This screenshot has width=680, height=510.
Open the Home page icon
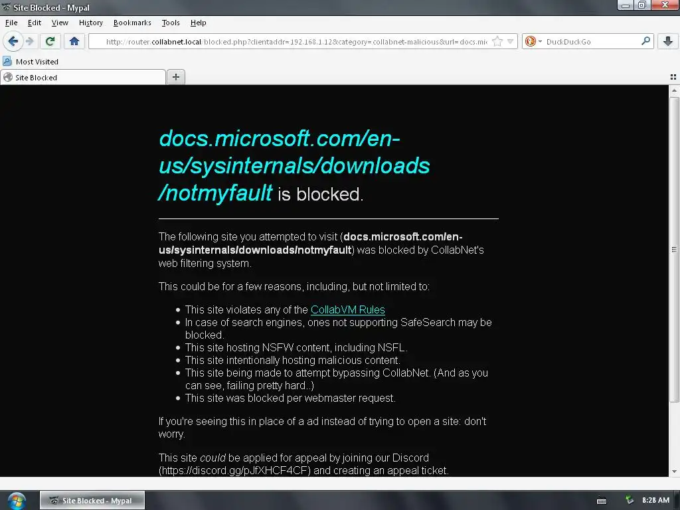tap(74, 41)
